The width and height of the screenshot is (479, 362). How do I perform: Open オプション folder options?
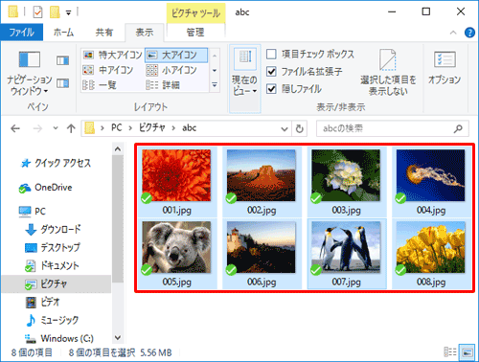click(445, 68)
